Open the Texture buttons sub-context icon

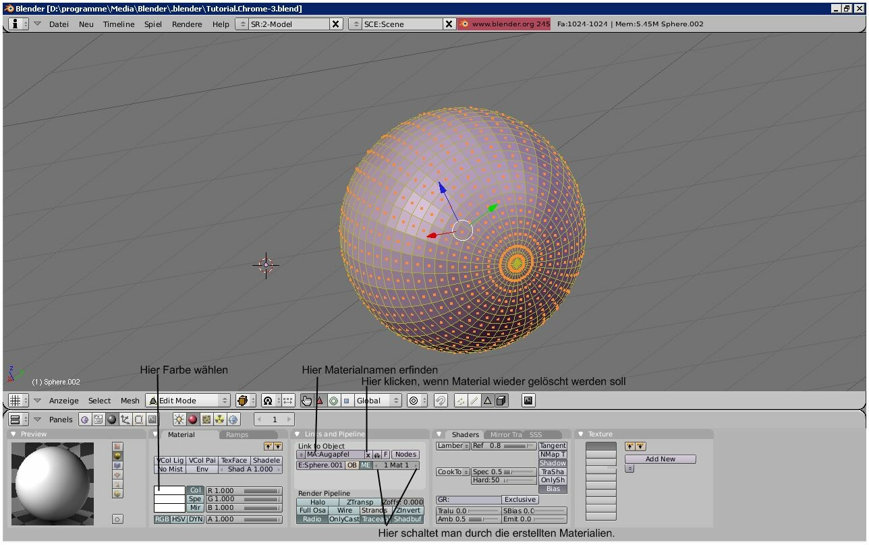[x=206, y=420]
